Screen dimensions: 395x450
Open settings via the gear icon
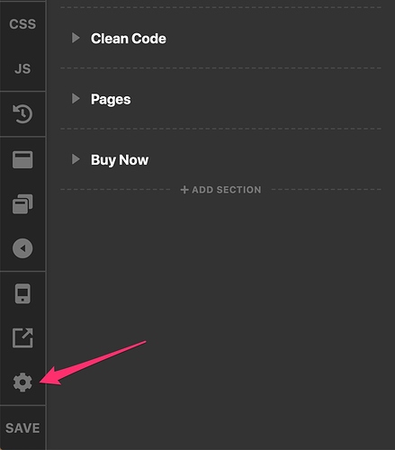pyautogui.click(x=22, y=382)
